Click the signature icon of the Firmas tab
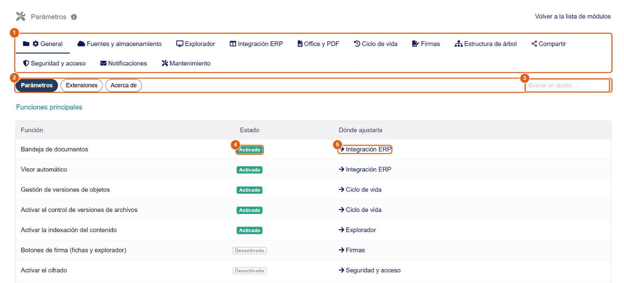 tap(416, 44)
